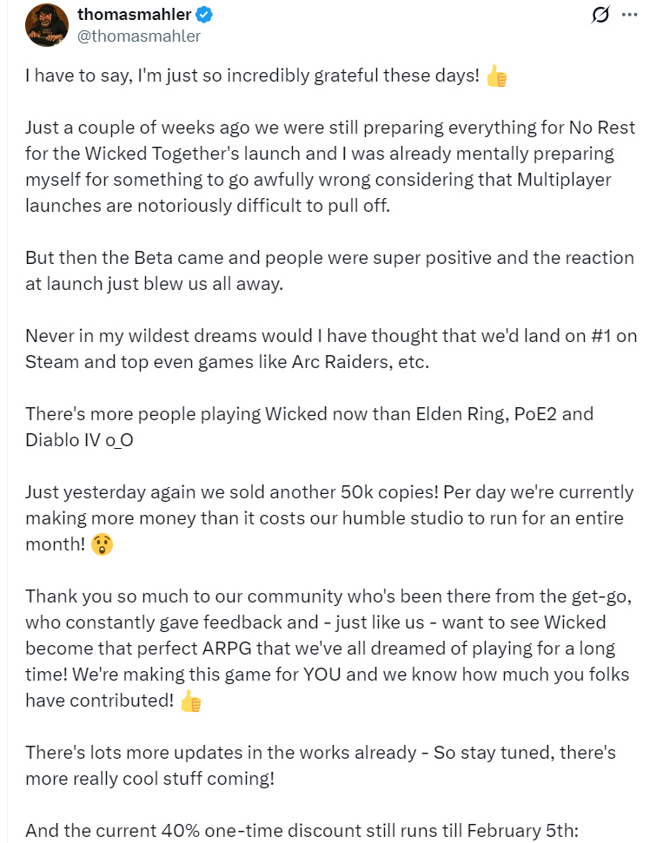Click the Grok slashed-circle icon
This screenshot has height=843, width=656.
[x=600, y=16]
